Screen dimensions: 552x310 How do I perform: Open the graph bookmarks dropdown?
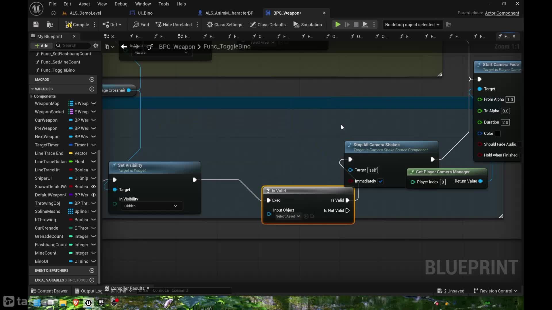coord(110,47)
